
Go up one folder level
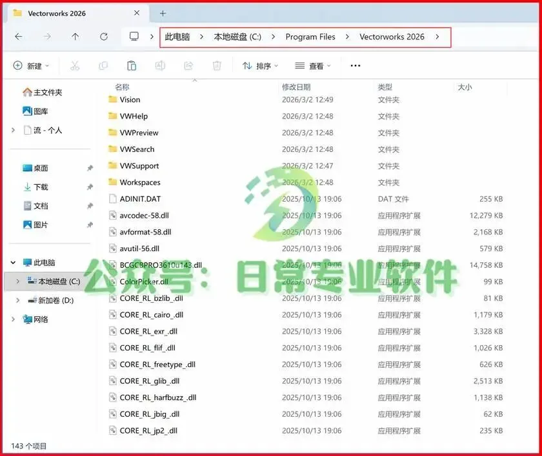coord(75,37)
